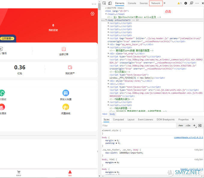This screenshot has height=178, width=204.
Task: Open header.css stylesheet source link
Action: (x=192, y=169)
